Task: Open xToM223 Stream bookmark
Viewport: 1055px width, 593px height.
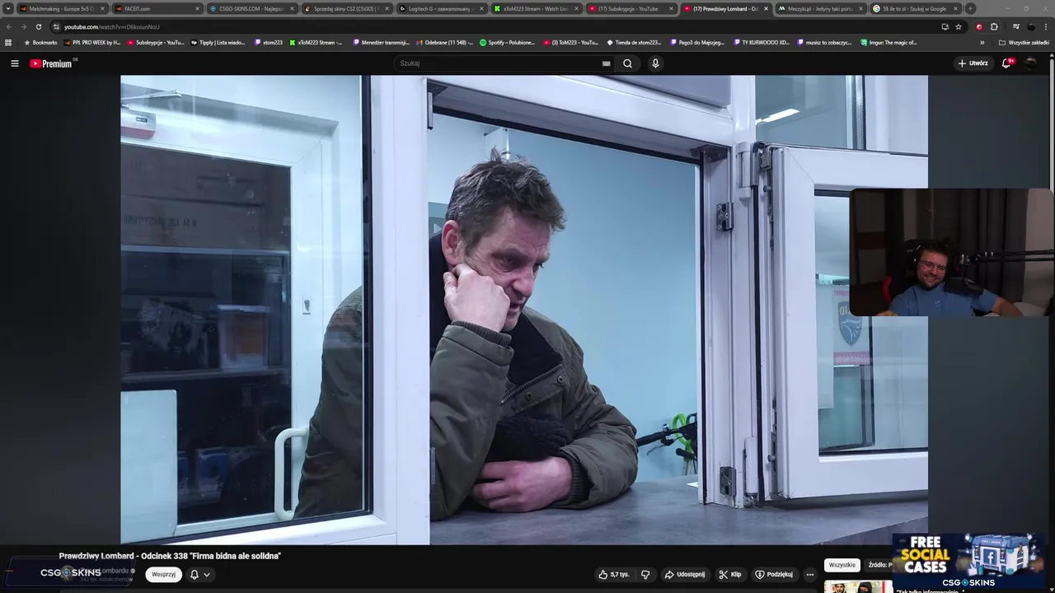Action: [x=316, y=42]
